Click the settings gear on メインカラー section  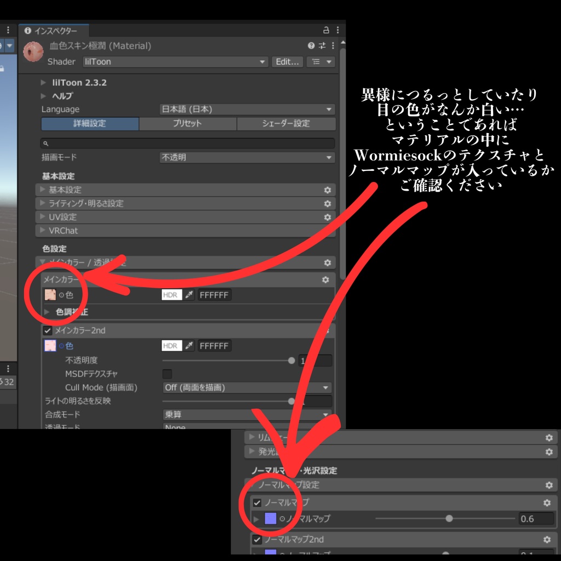tap(327, 280)
